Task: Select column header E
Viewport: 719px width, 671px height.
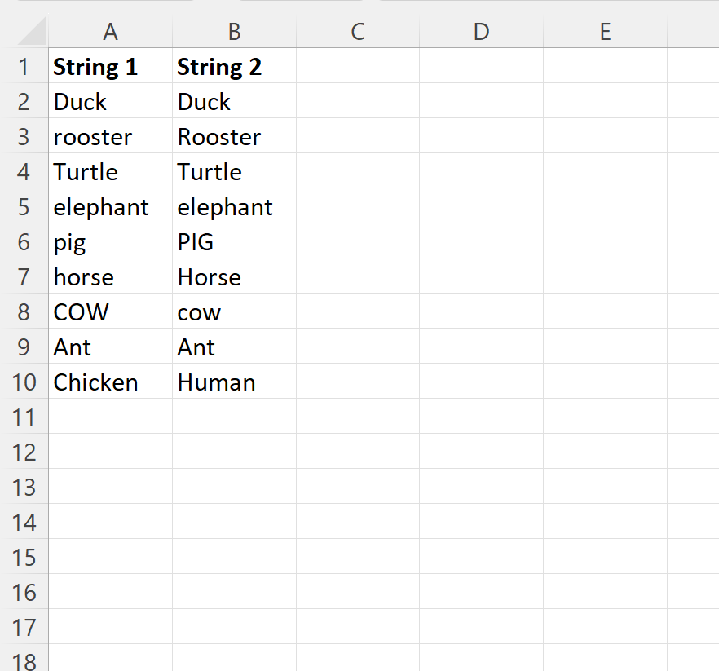Action: 605,31
